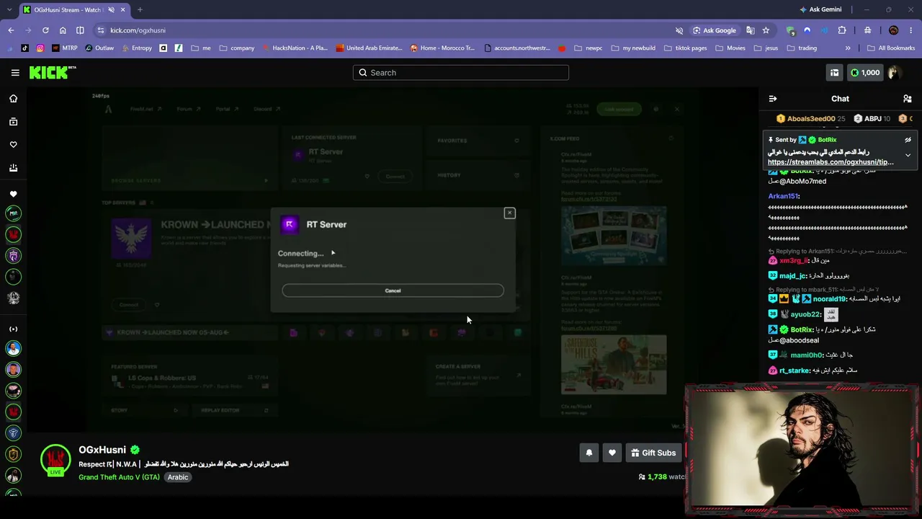
Task: Open the leaderboard icon in sidebar
Action: pyautogui.click(x=13, y=168)
